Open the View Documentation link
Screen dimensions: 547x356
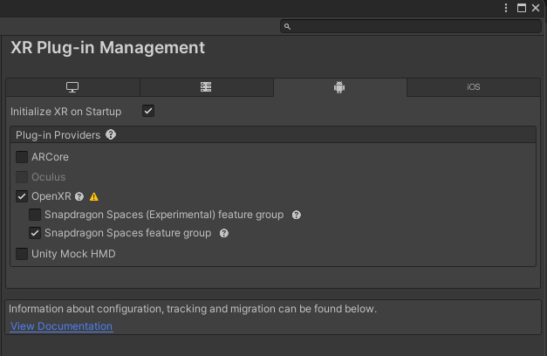(61, 326)
